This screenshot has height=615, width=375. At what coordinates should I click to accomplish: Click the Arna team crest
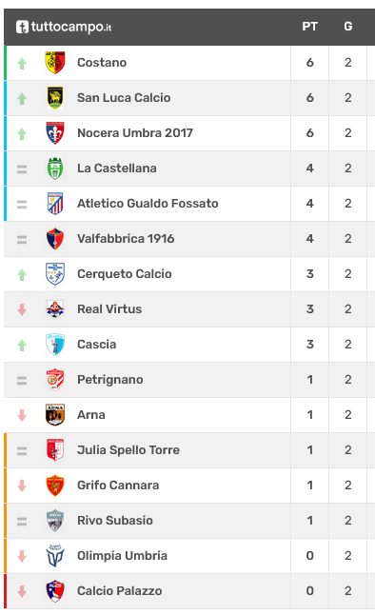coord(55,414)
